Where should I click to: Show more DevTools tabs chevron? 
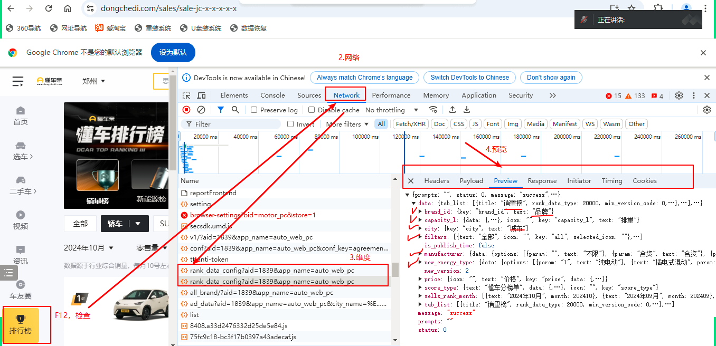[553, 95]
